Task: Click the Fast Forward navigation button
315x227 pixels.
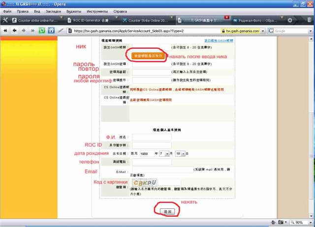Action: 33,30
